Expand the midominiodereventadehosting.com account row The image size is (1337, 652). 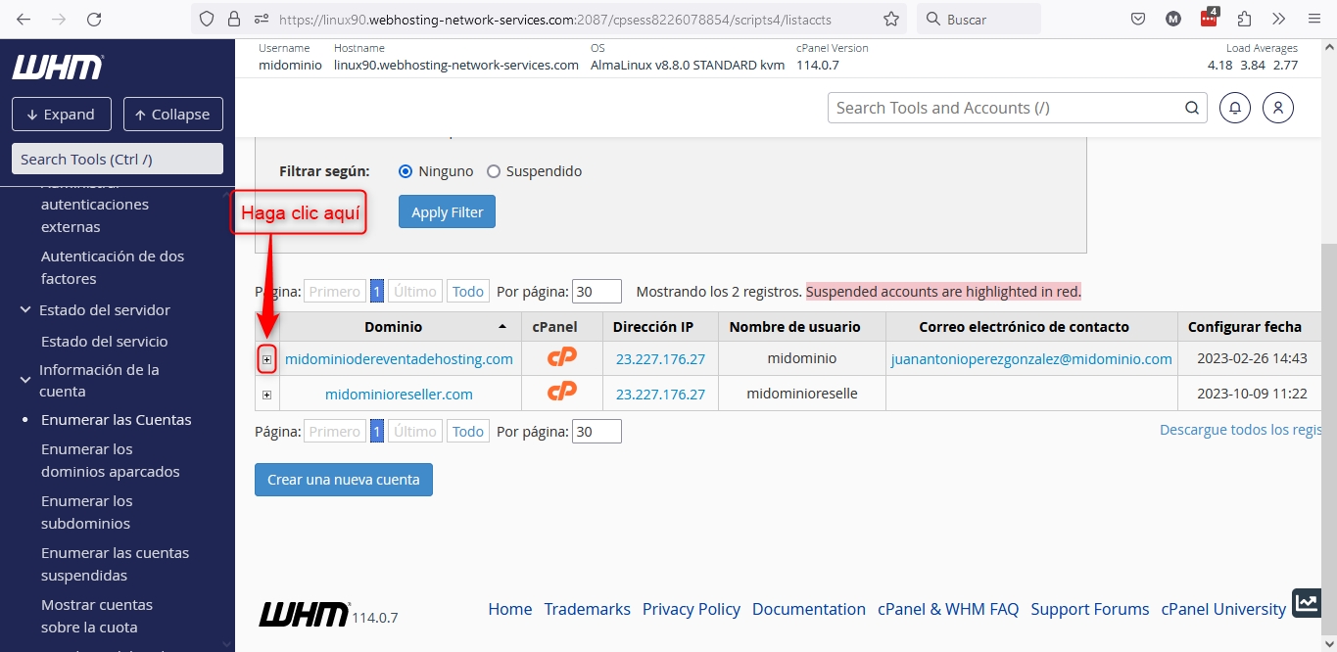click(x=266, y=359)
